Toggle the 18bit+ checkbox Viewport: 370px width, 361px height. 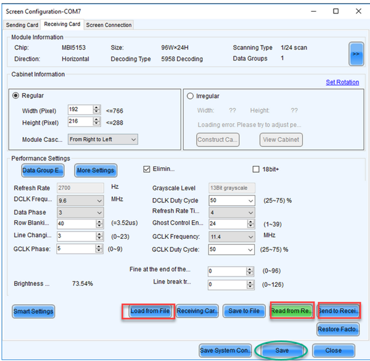257,169
